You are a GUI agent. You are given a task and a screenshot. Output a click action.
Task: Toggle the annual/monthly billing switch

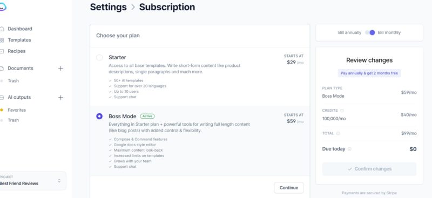(x=370, y=32)
